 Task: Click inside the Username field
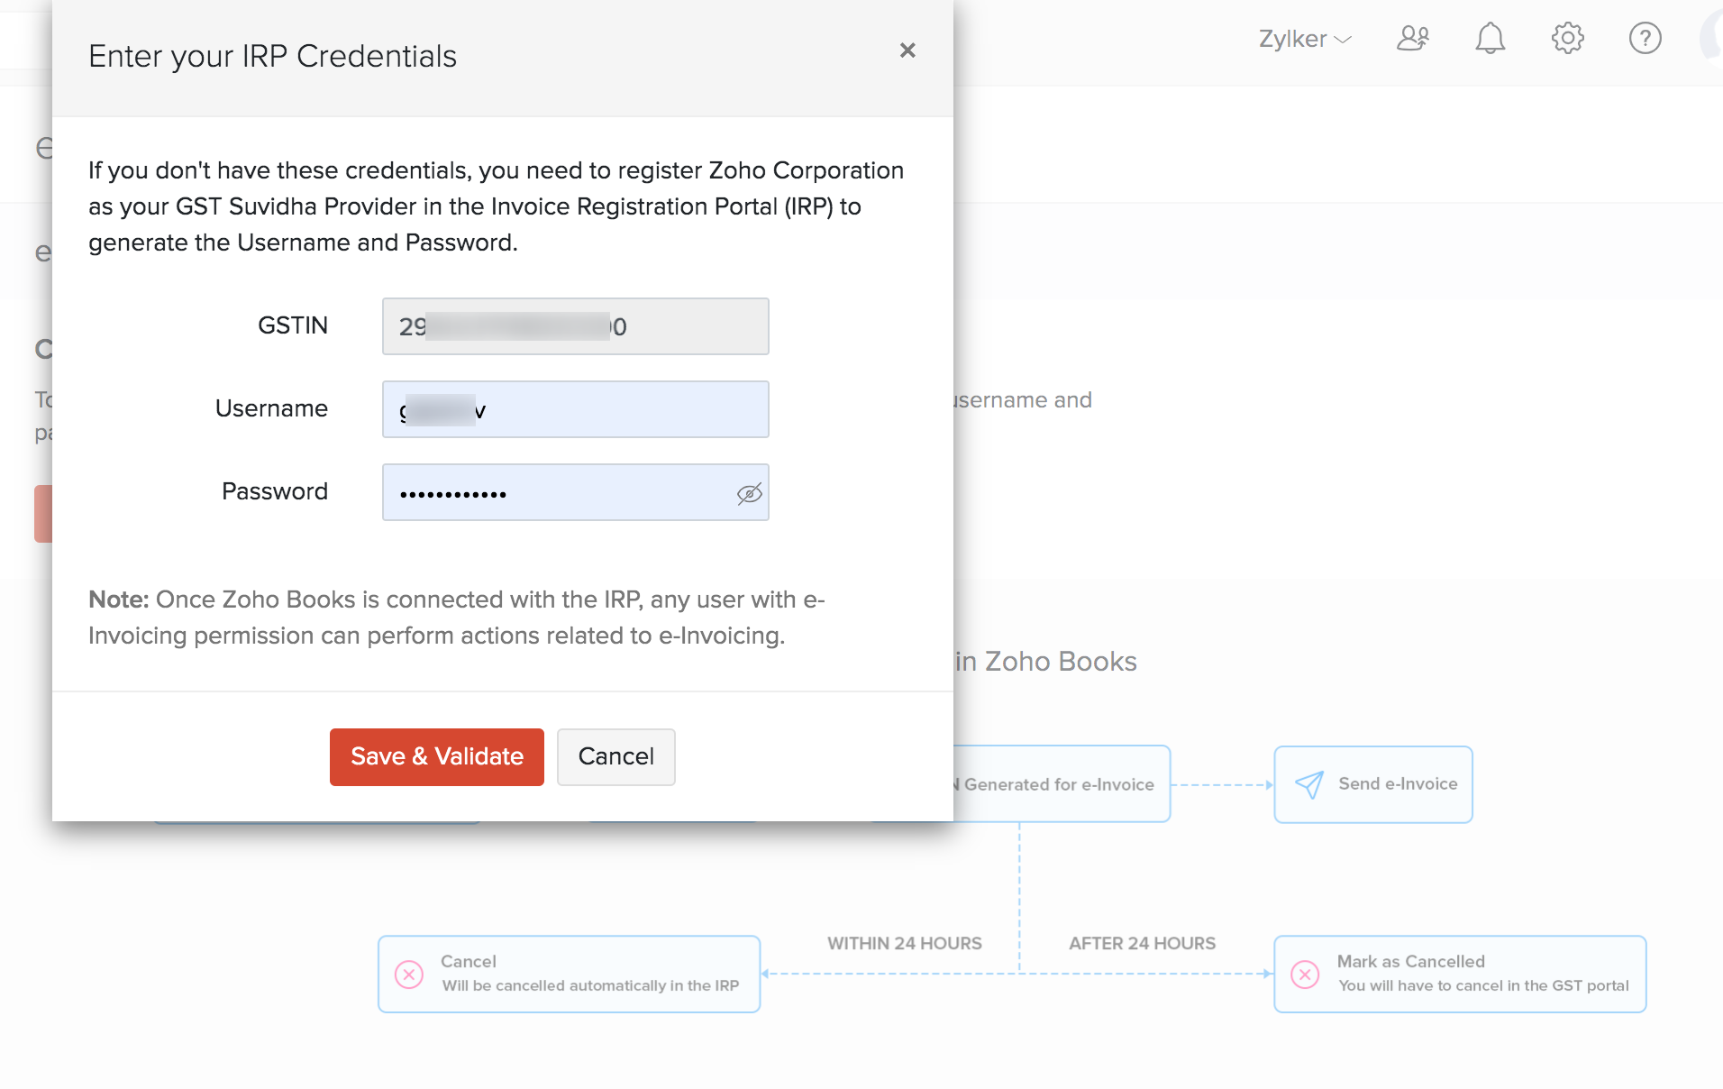click(575, 409)
